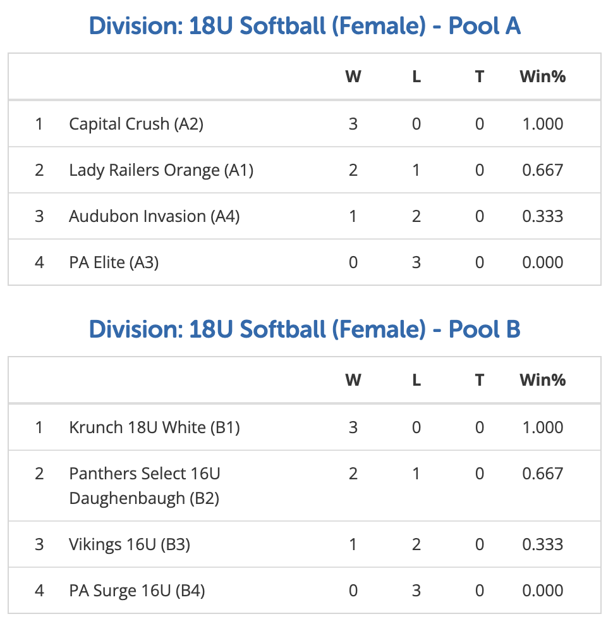Click Vikings 16U (B3) team name
The image size is (613, 626).
click(x=130, y=544)
